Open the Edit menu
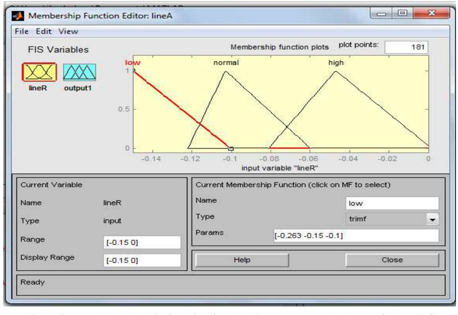The image size is (458, 315). click(43, 31)
